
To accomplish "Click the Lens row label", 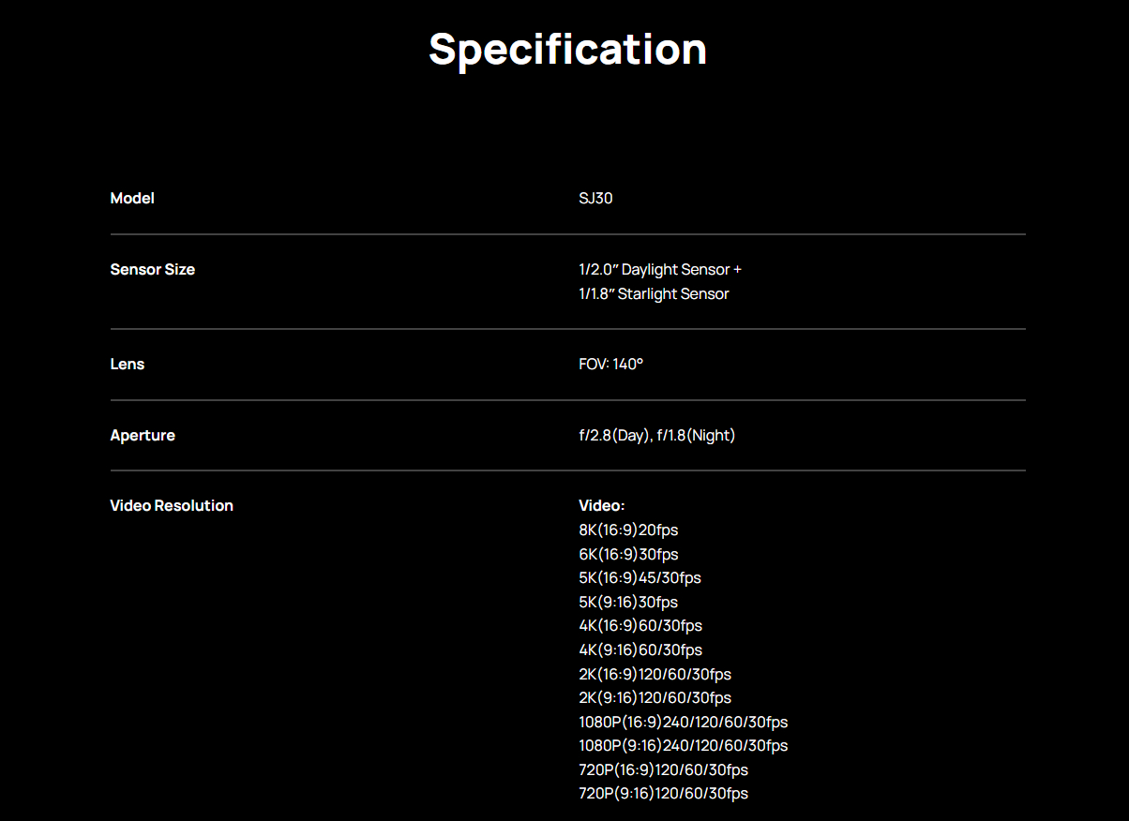I will pyautogui.click(x=128, y=365).
